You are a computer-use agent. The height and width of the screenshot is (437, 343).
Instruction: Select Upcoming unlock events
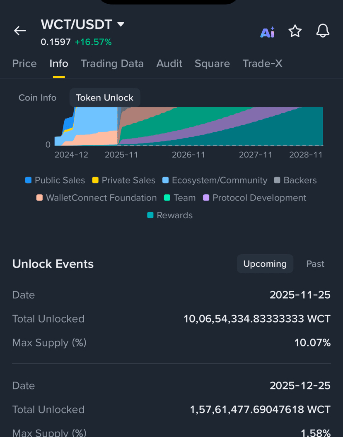pyautogui.click(x=265, y=264)
